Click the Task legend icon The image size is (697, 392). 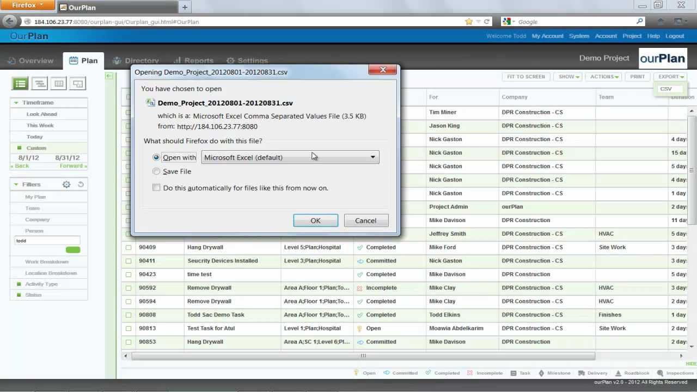tap(513, 373)
